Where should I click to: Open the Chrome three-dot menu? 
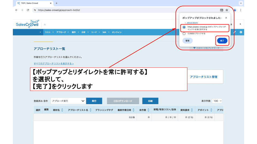[x=240, y=10]
